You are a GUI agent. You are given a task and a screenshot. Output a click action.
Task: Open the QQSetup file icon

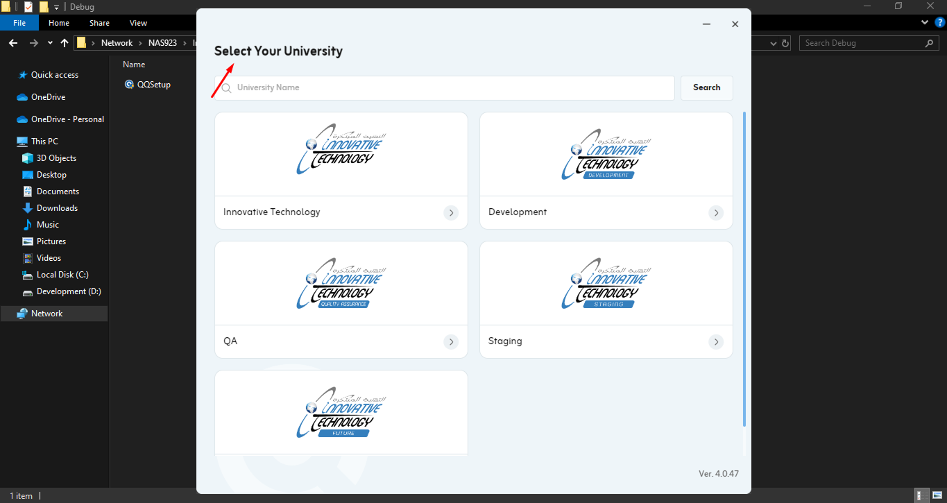click(x=129, y=85)
